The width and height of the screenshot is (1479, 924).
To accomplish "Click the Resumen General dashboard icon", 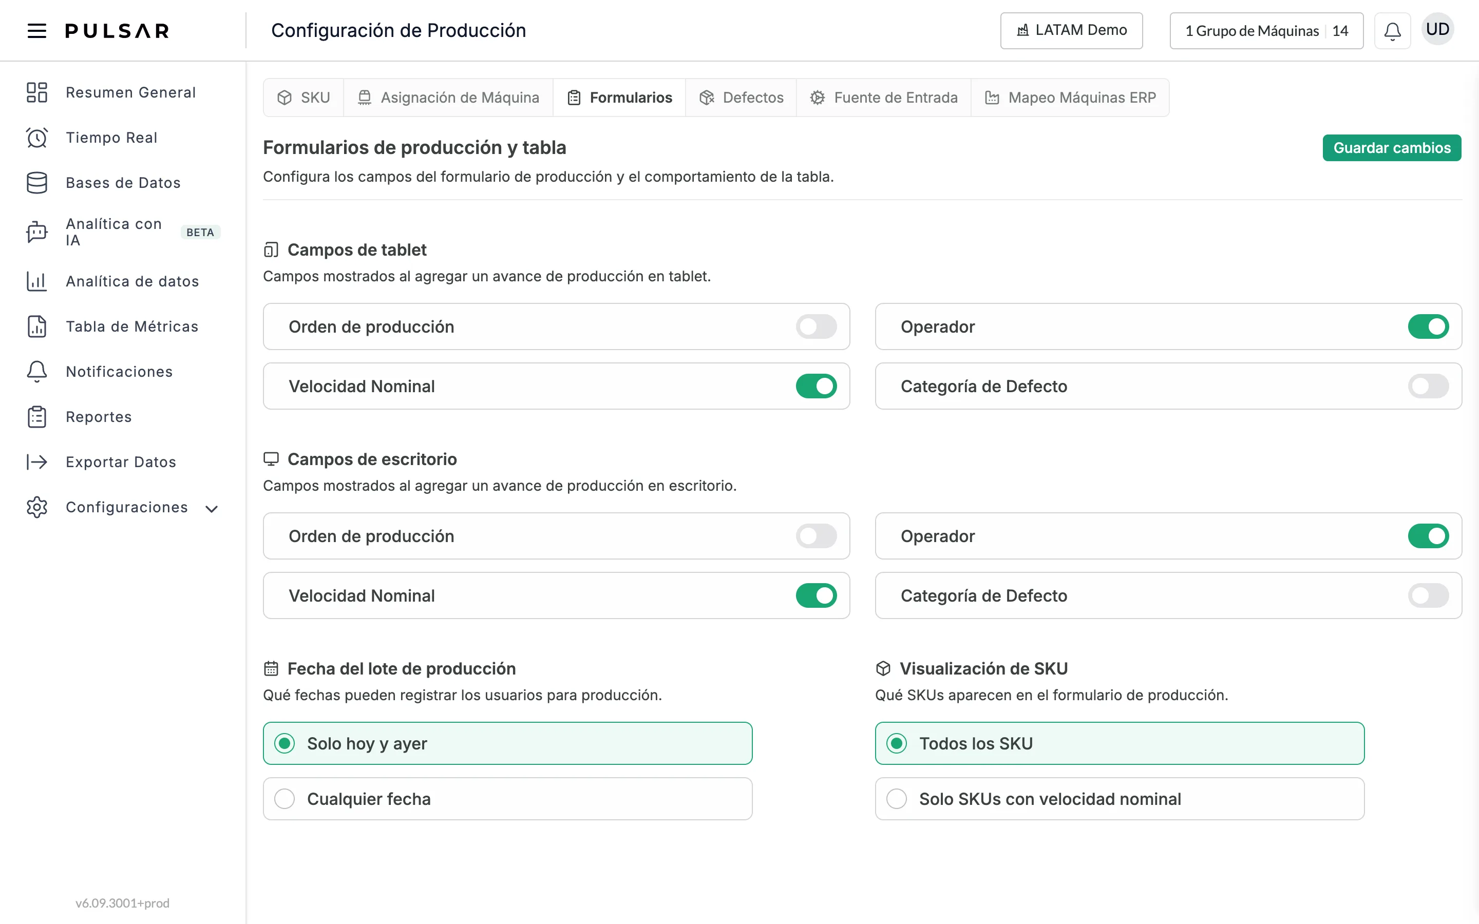I will [x=36, y=92].
